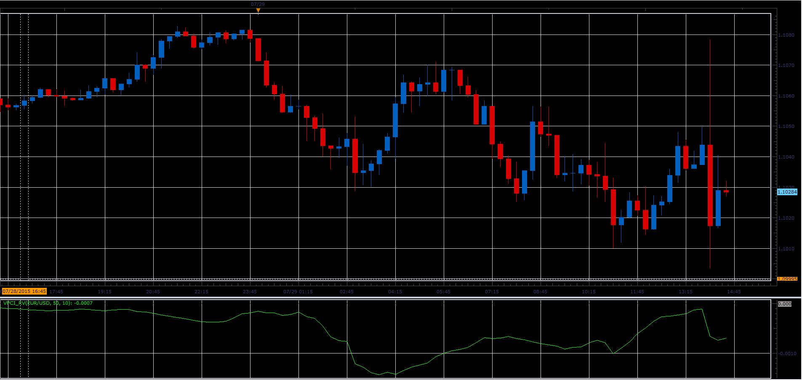Click the 05:45 time axis label
The image size is (802, 380).
pos(443,292)
